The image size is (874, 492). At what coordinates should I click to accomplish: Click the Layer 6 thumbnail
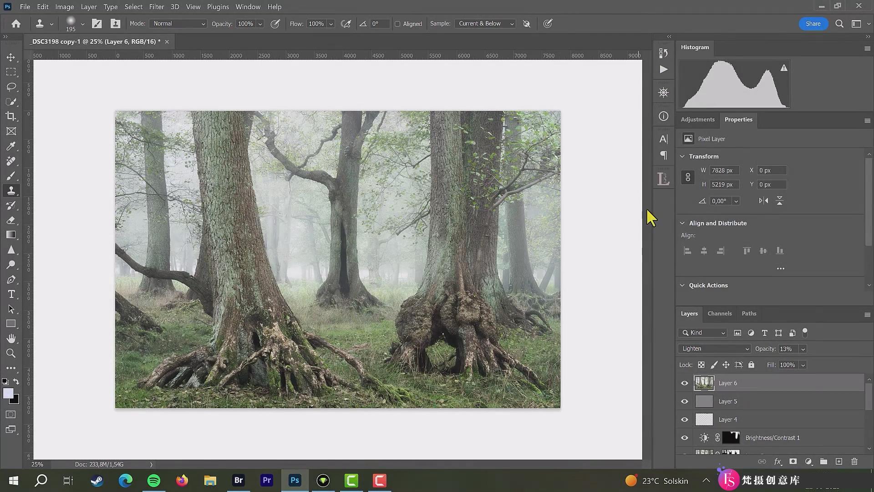point(704,383)
